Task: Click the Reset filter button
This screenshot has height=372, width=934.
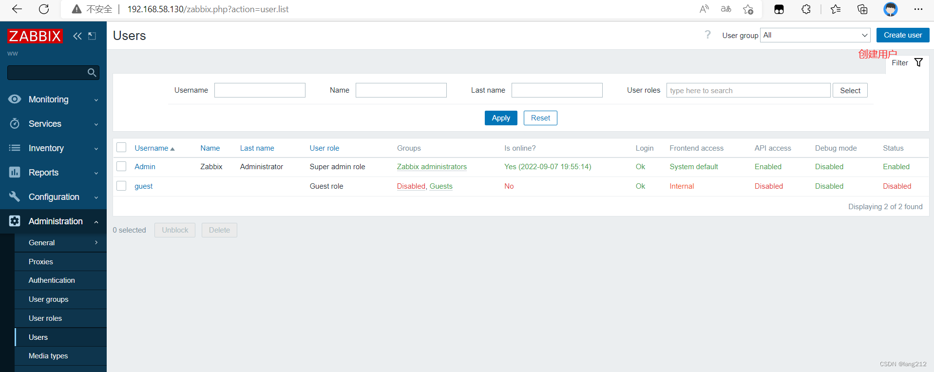Action: click(x=540, y=118)
